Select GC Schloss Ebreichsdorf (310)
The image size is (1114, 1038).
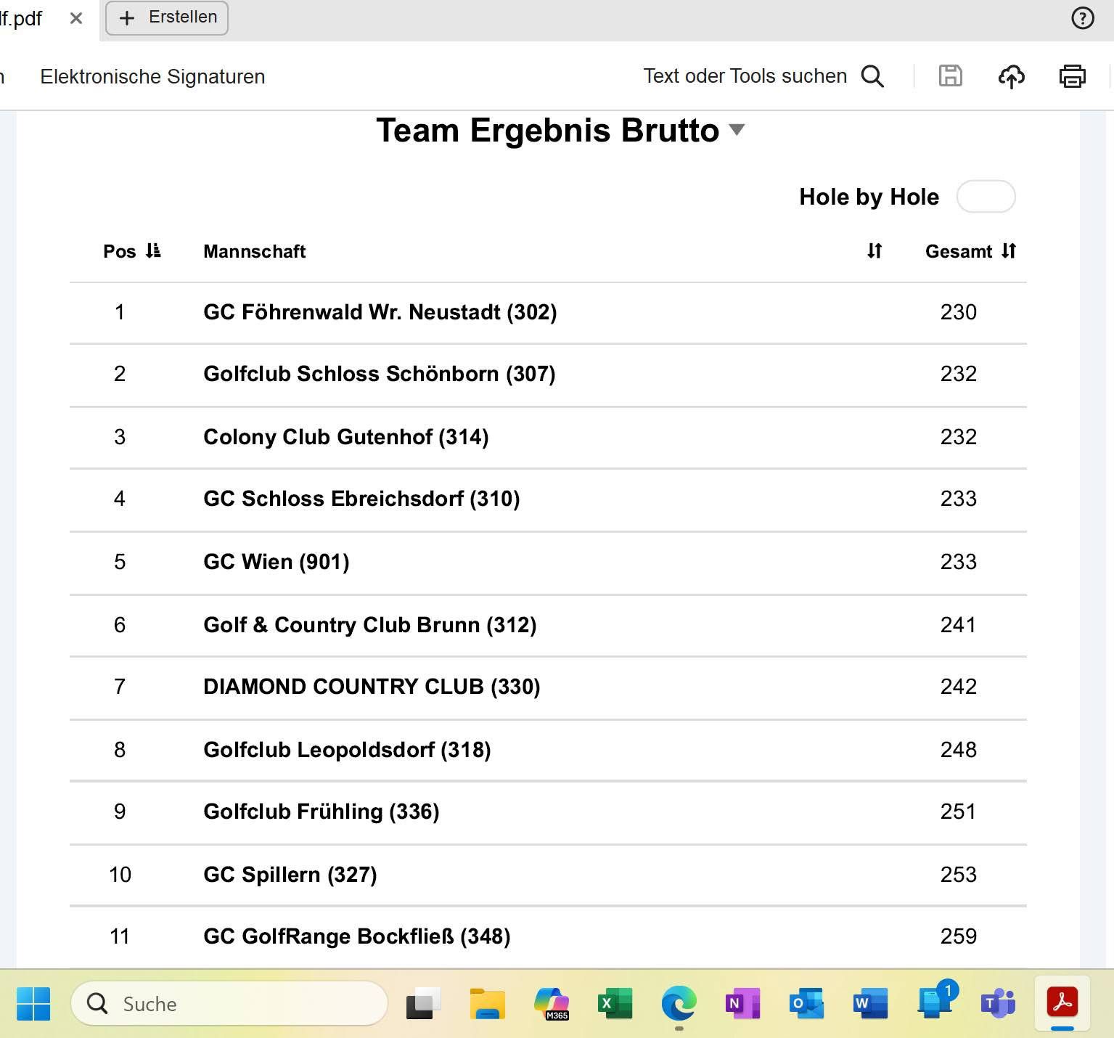click(x=361, y=499)
